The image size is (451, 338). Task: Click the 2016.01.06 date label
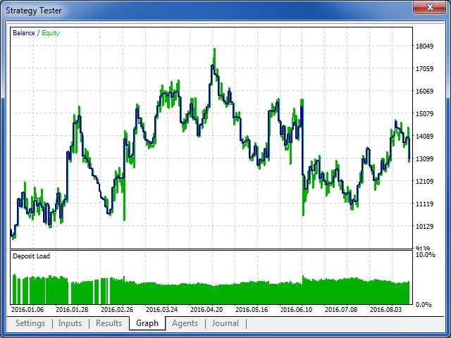click(28, 309)
